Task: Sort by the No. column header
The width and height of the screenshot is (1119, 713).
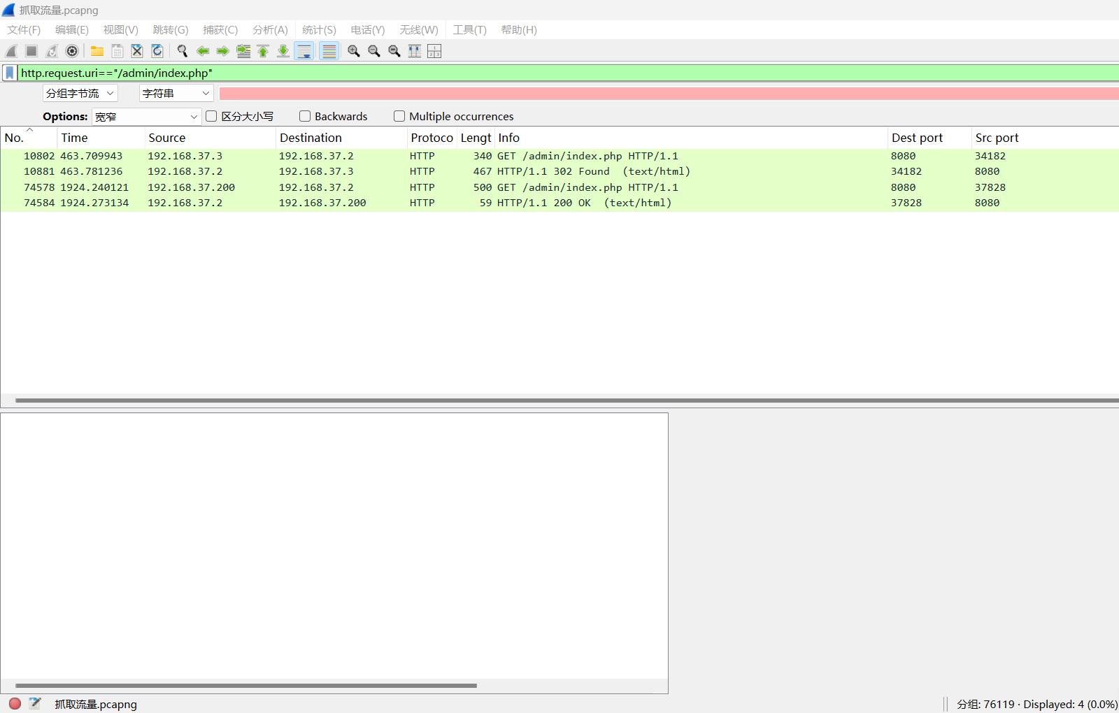Action: coord(29,138)
